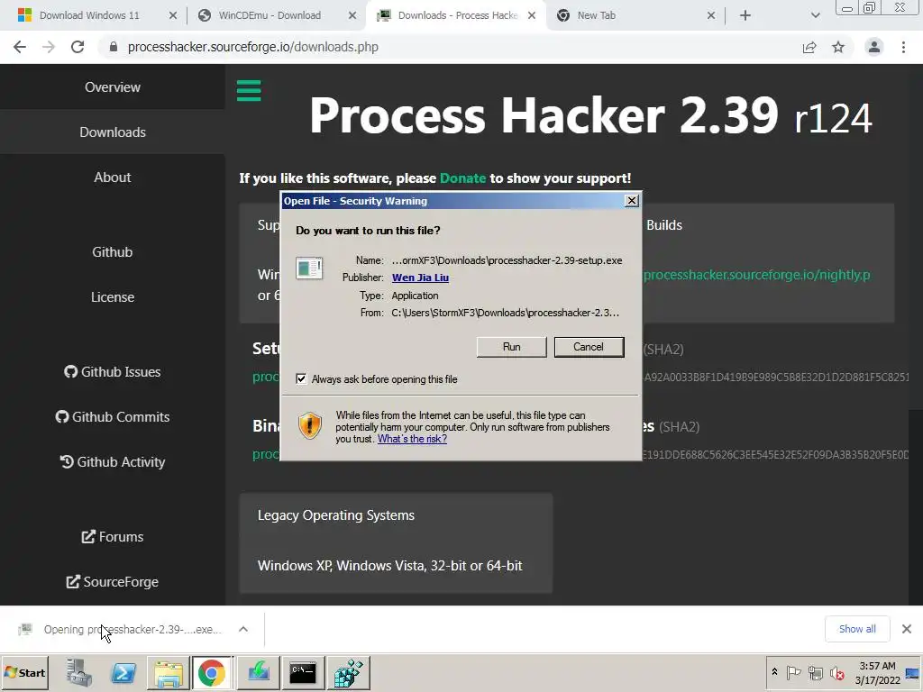
Task: Toggle the green hamburger menu icon
Action: tap(249, 91)
